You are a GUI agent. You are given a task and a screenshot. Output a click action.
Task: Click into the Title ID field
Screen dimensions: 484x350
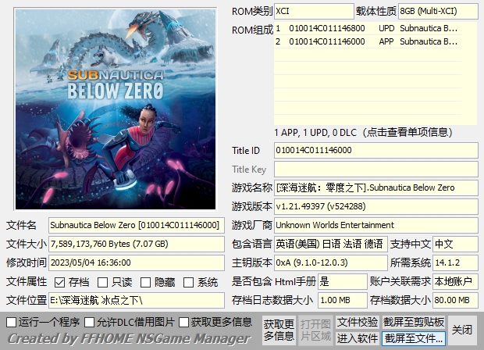tap(375, 150)
